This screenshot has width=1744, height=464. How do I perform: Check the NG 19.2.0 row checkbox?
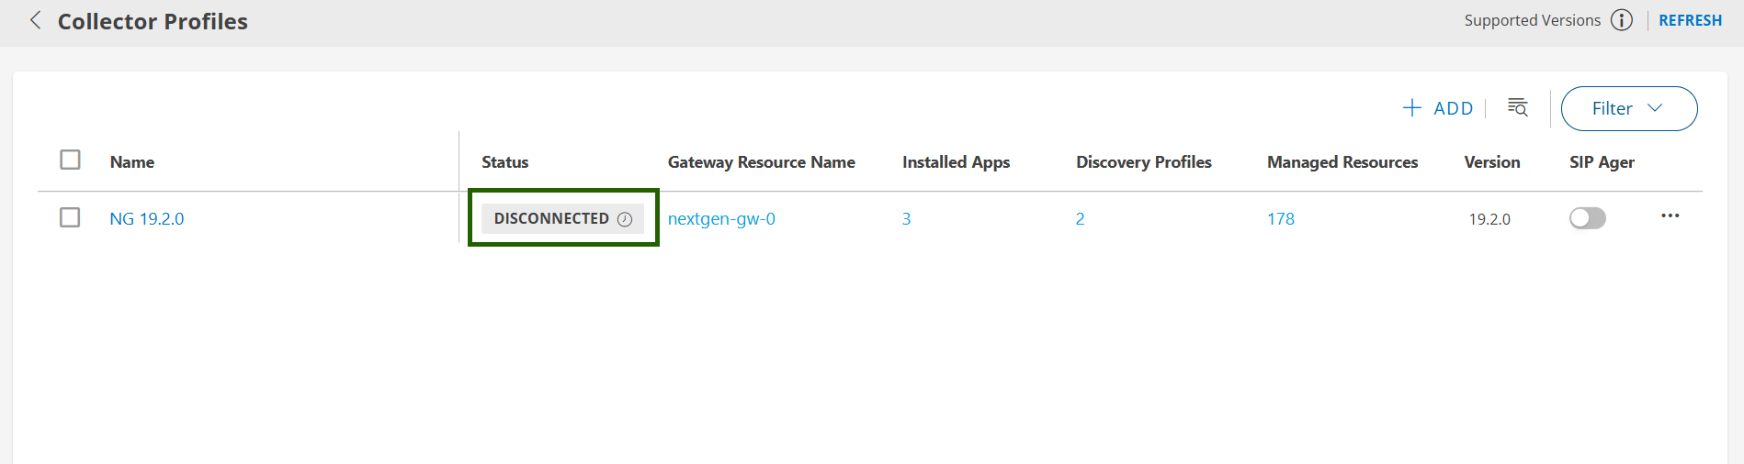70,217
